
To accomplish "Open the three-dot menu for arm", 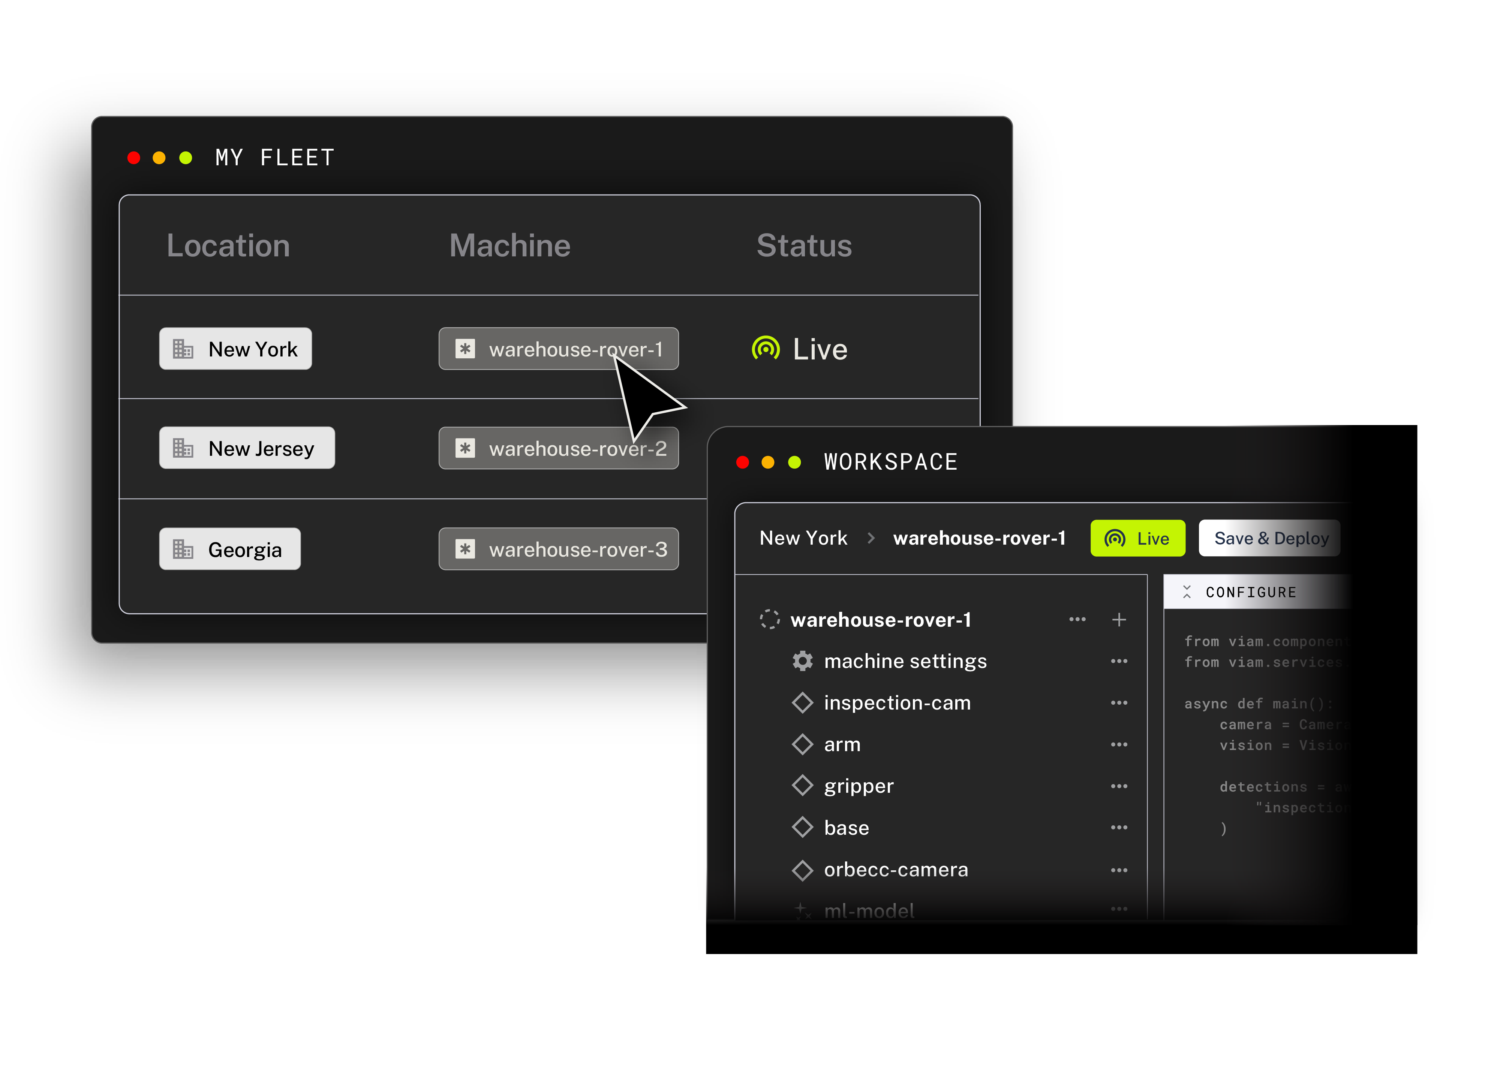I will tap(1118, 744).
